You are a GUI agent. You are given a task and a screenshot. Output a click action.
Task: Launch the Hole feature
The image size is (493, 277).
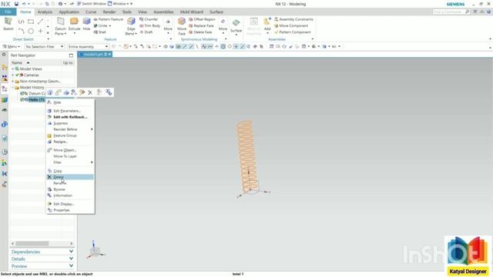86,24
